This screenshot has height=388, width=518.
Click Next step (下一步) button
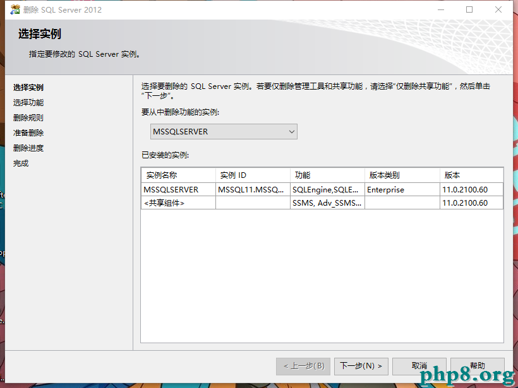[x=361, y=366]
